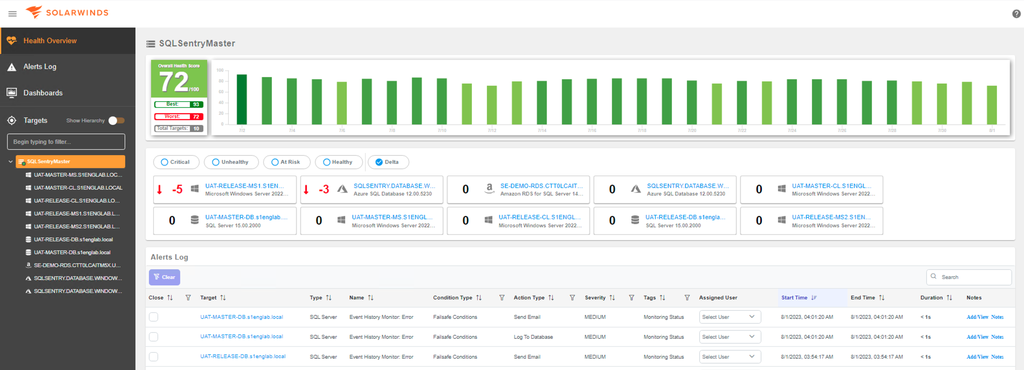Viewport: 1024px width, 370px height.
Task: Click the 8/1 health score bar
Action: [x=992, y=105]
